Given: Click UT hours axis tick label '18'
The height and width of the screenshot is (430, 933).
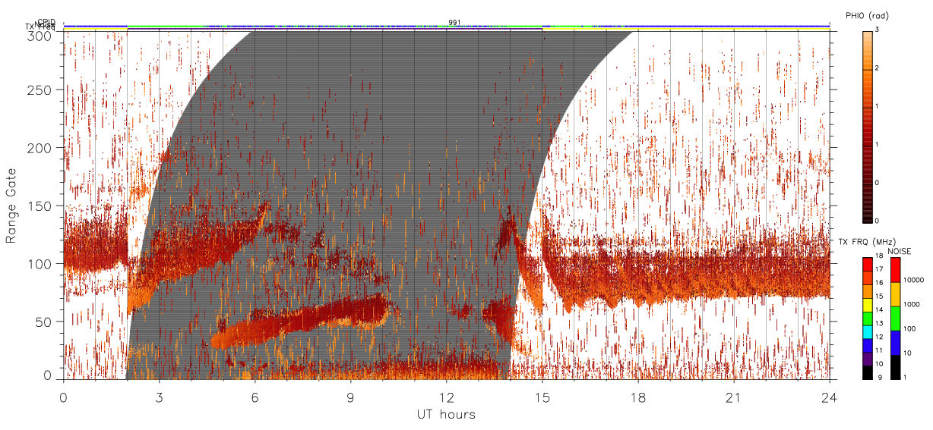Looking at the screenshot, I should [637, 397].
